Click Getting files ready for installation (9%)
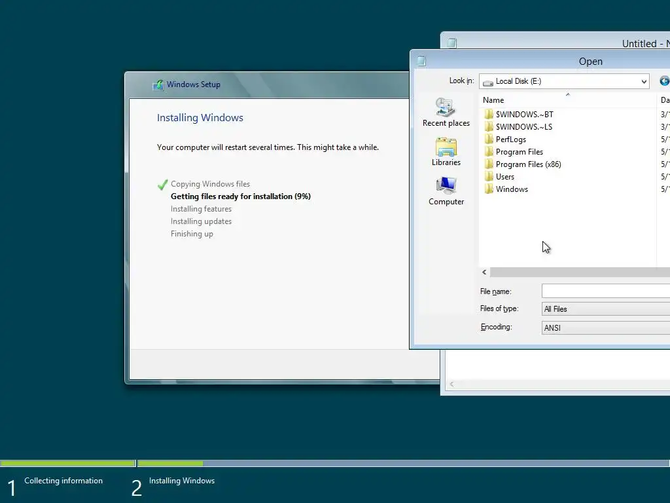The width and height of the screenshot is (670, 503). point(241,196)
